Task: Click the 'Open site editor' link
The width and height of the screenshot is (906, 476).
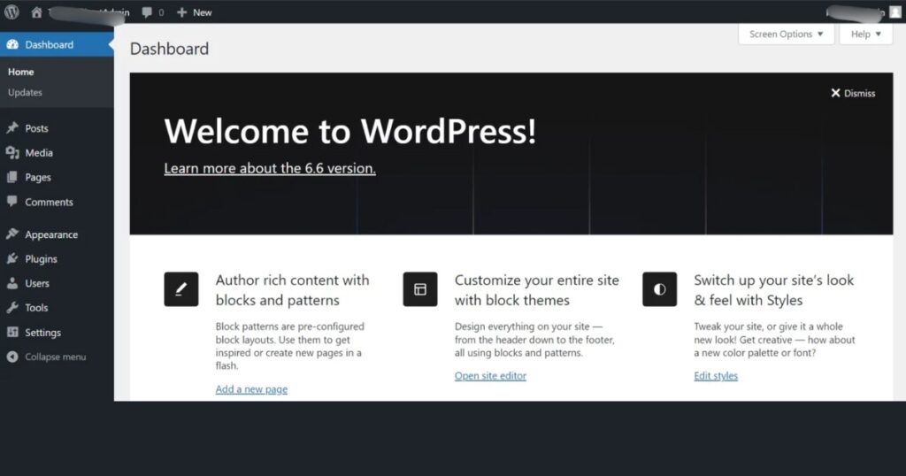Action: [x=490, y=376]
